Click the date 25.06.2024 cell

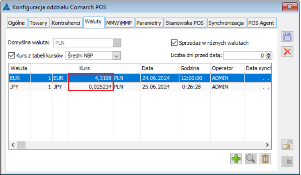click(160, 87)
